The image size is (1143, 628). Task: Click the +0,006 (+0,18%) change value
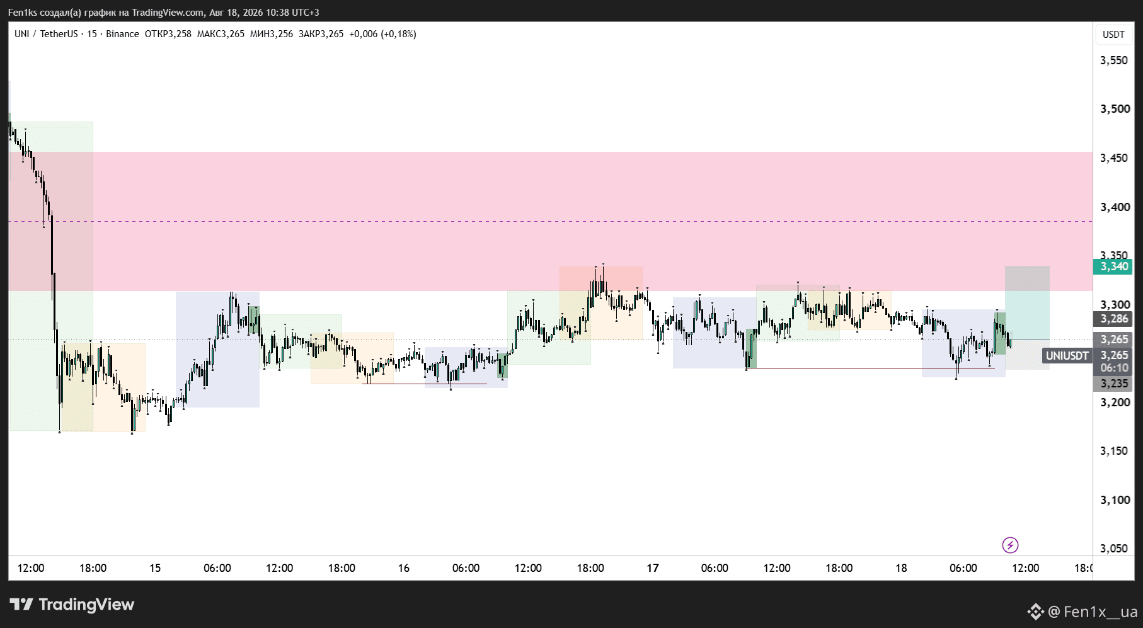[382, 34]
